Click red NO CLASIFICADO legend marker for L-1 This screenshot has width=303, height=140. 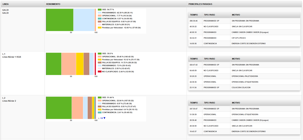pos(100,72)
